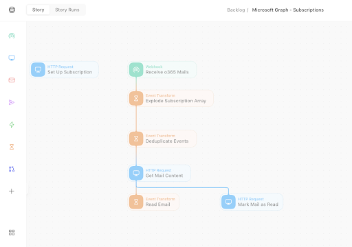352x247 pixels.
Task: Select the Webhook action icon in the sidebar
Action: click(12, 36)
